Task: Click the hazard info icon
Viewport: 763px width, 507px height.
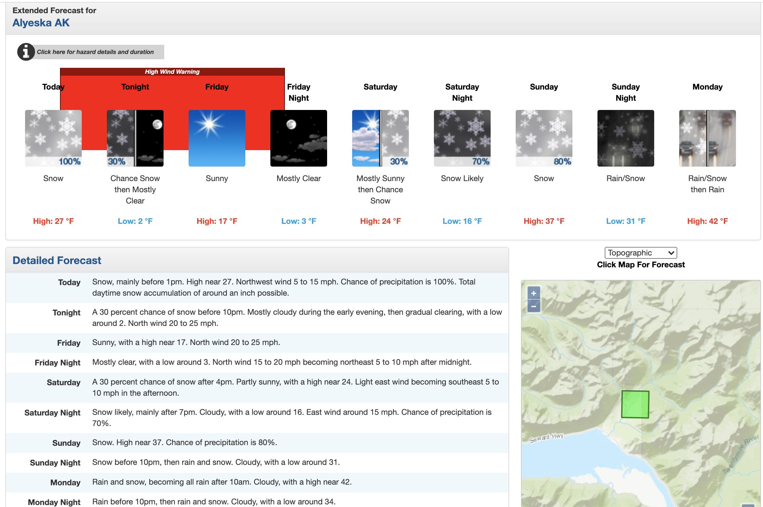Action: coord(26,52)
